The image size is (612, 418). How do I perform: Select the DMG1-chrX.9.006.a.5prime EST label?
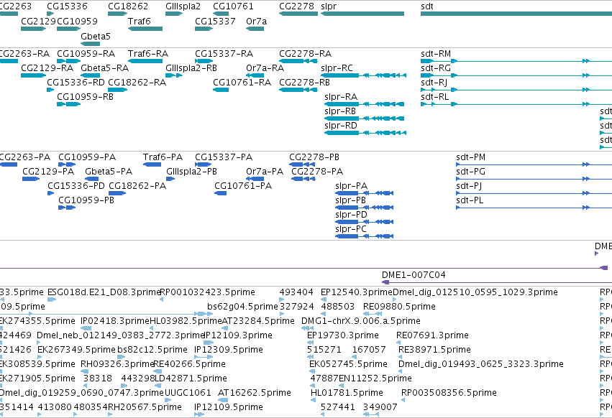click(360, 321)
